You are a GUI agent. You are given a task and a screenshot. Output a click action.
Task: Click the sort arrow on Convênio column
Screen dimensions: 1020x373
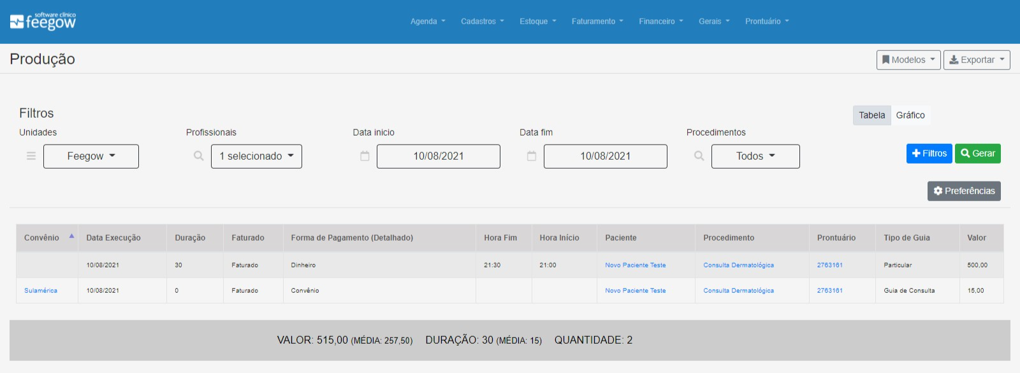[x=71, y=236]
